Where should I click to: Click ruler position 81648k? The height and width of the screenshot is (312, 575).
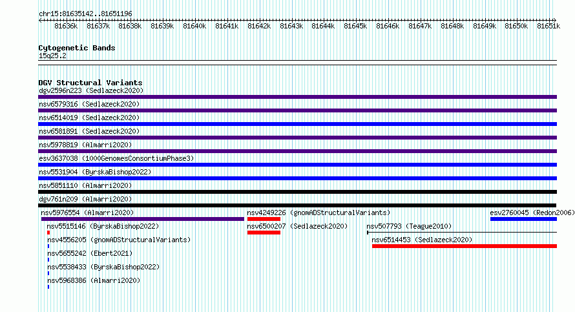click(452, 26)
